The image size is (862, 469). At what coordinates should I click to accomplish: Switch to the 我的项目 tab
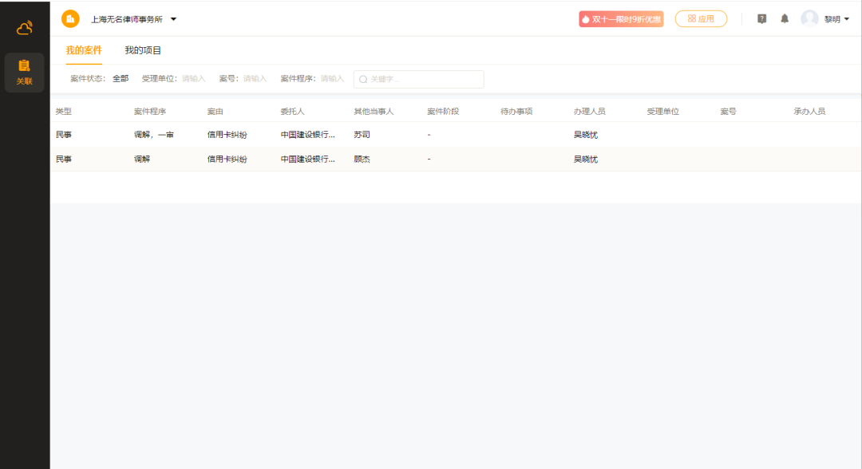point(143,50)
